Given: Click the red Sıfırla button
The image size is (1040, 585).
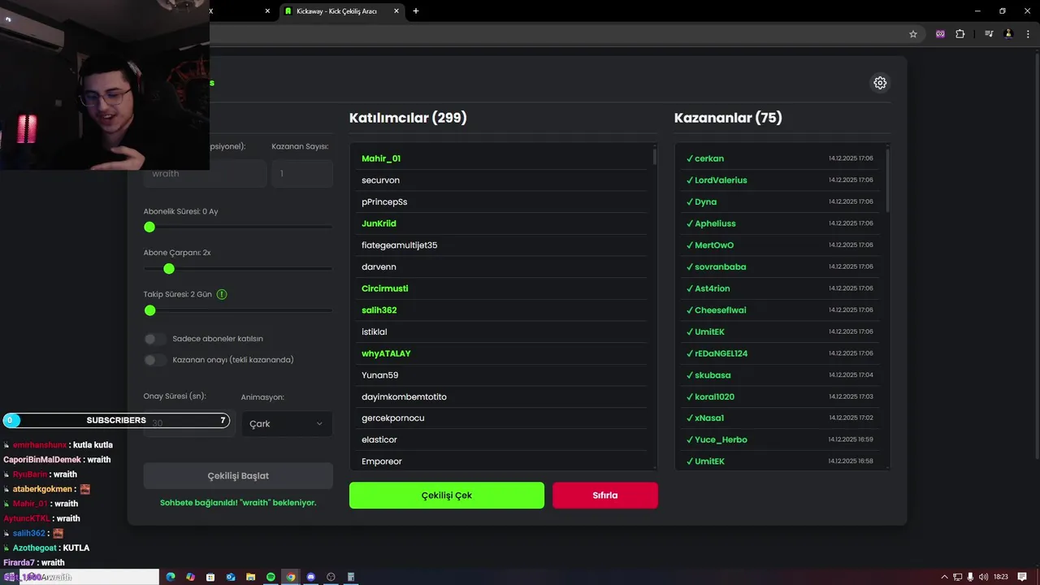Looking at the screenshot, I should tap(605, 496).
